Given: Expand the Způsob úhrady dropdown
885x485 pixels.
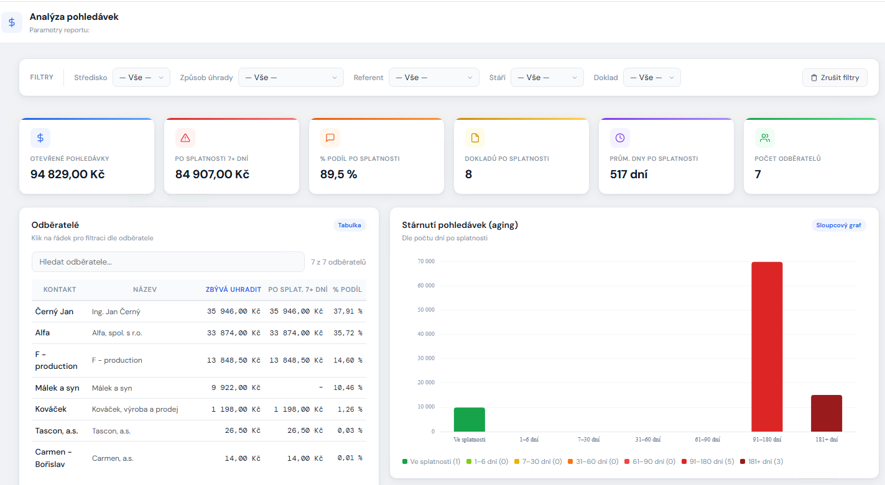Looking at the screenshot, I should pyautogui.click(x=290, y=78).
